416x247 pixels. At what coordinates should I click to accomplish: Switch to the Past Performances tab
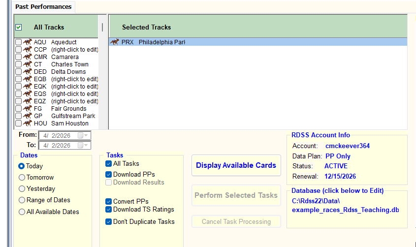tap(43, 7)
